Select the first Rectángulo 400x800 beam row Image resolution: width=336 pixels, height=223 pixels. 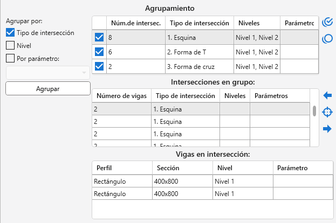click(x=162, y=181)
